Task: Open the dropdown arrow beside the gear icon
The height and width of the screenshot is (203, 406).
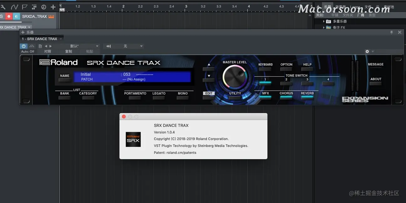Action: click(373, 51)
